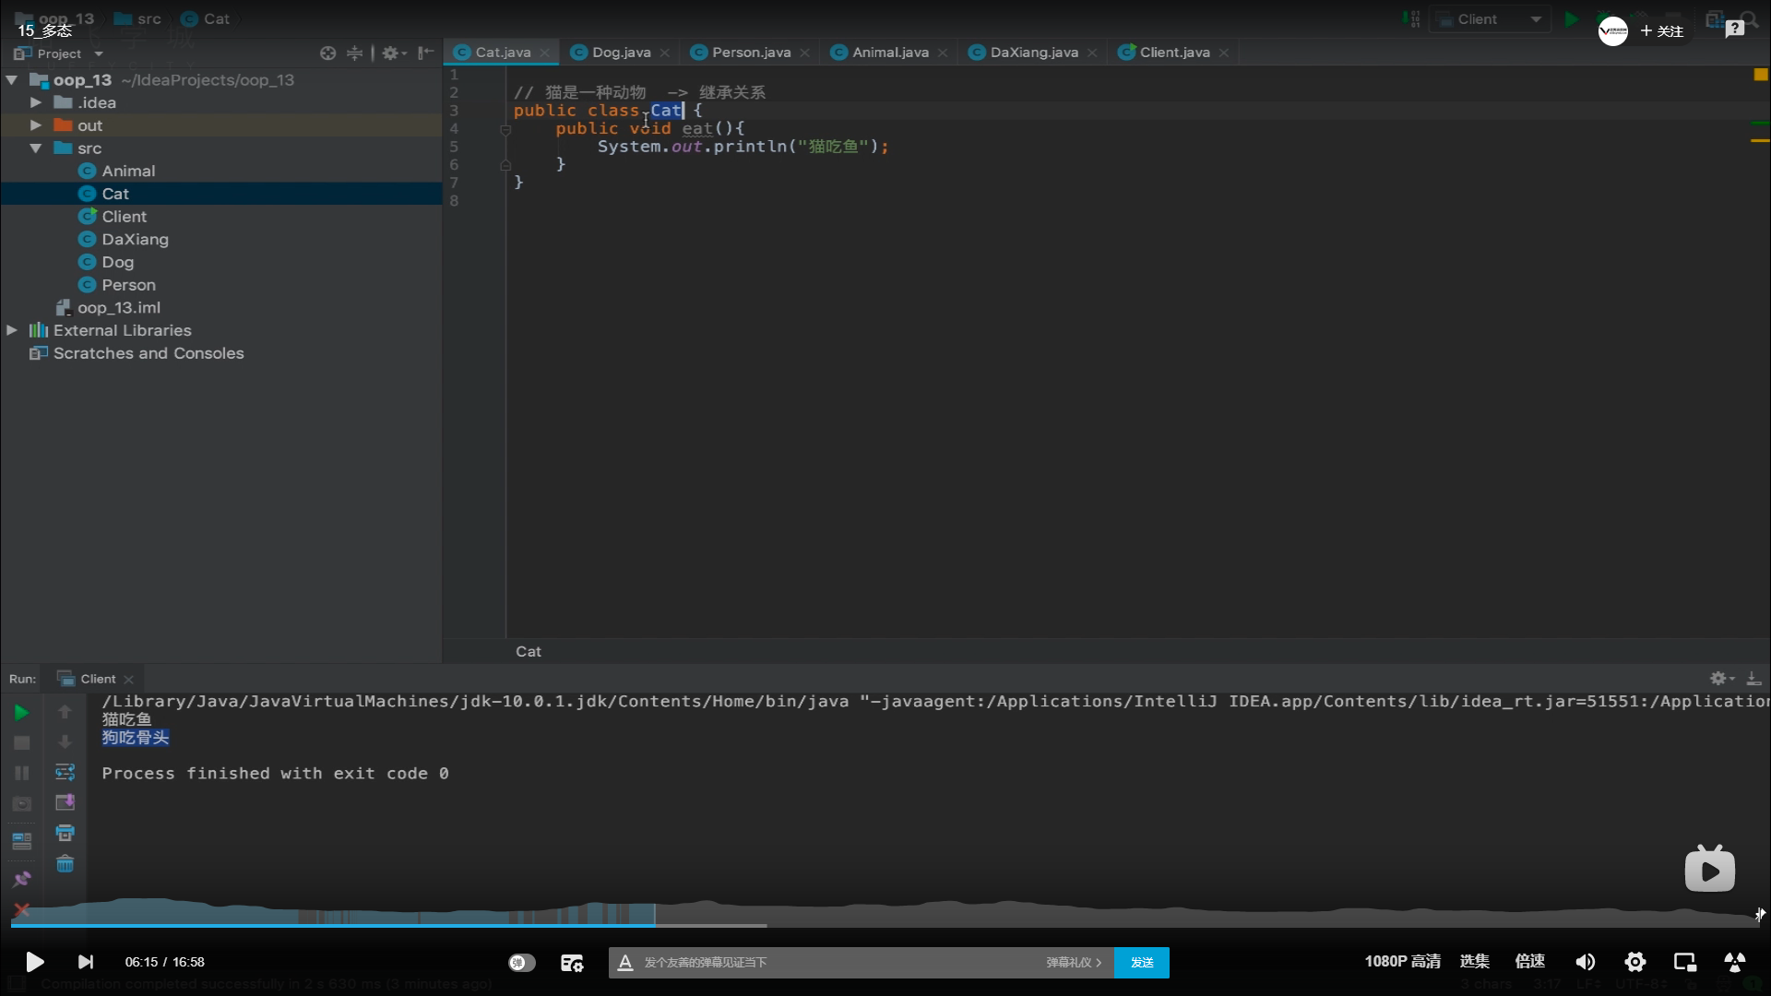Click the print icon in Run console
Screen dimensions: 1771x996
coord(65,834)
